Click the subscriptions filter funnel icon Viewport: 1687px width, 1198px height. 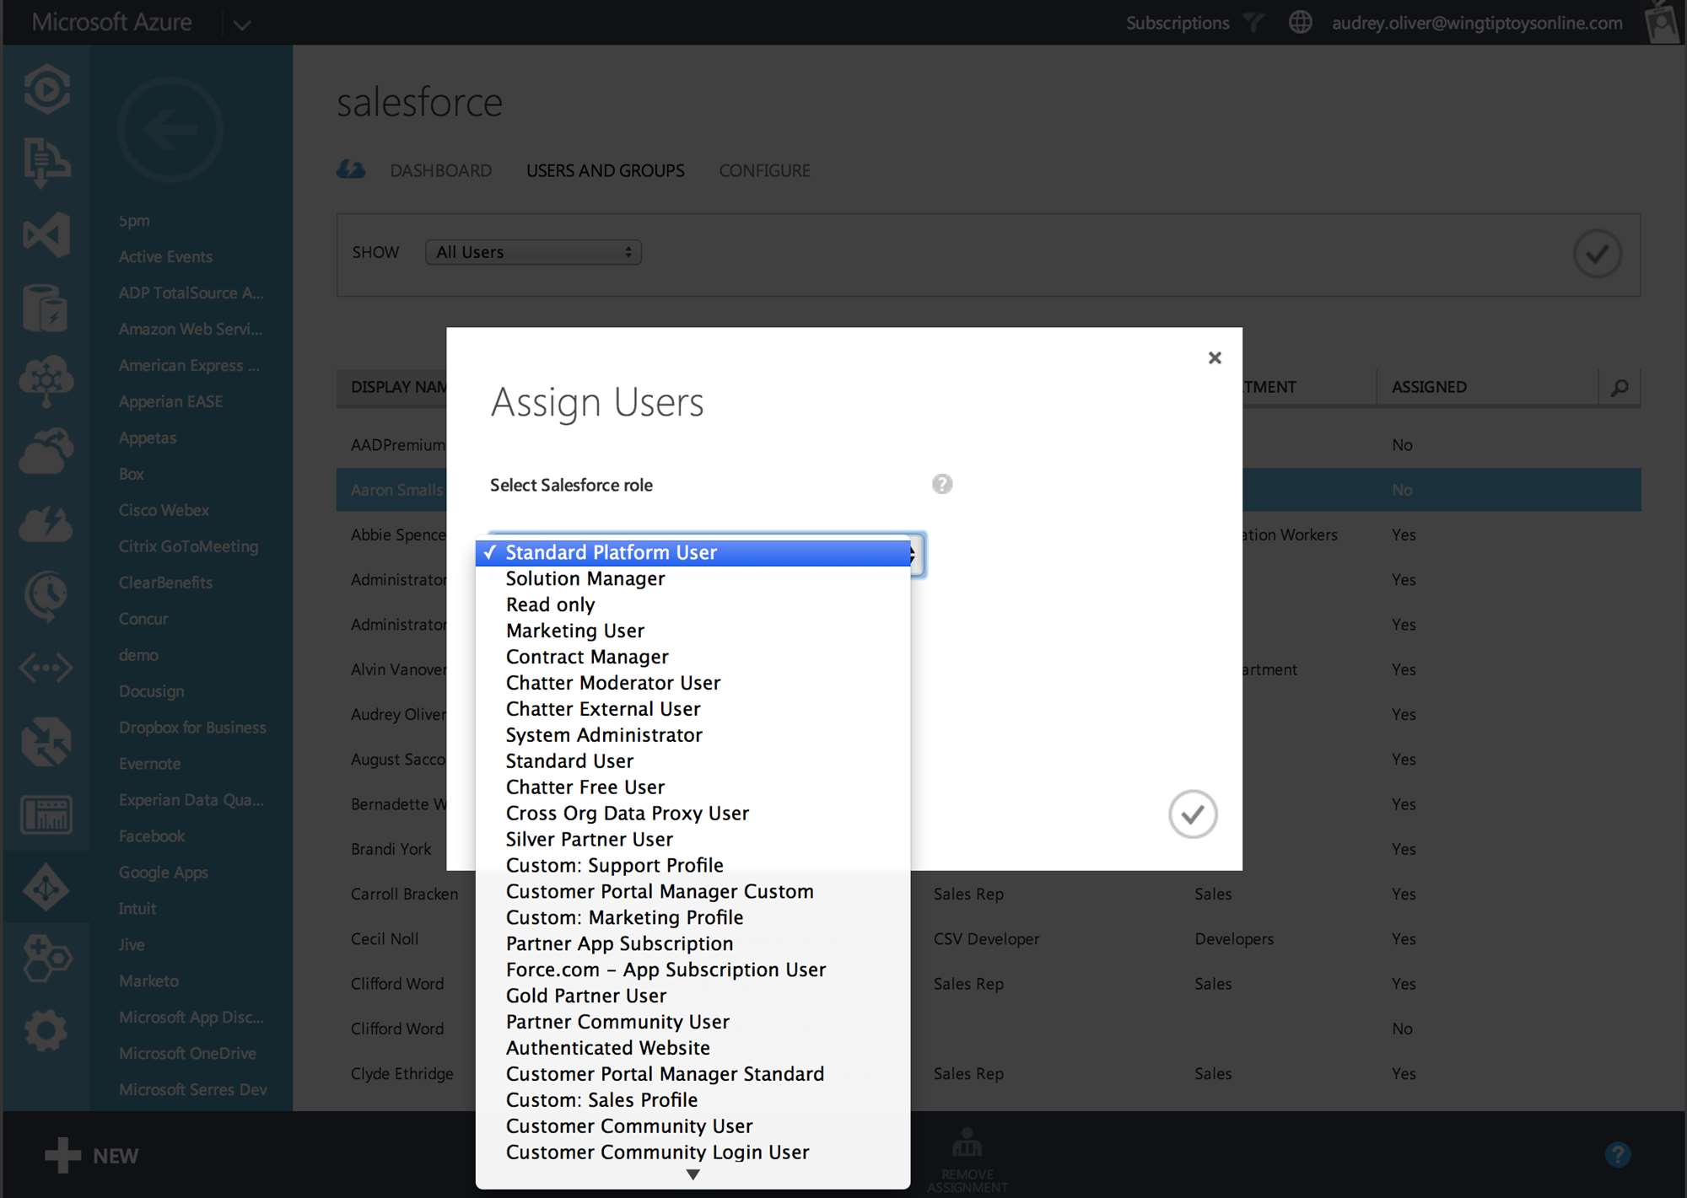click(1254, 23)
